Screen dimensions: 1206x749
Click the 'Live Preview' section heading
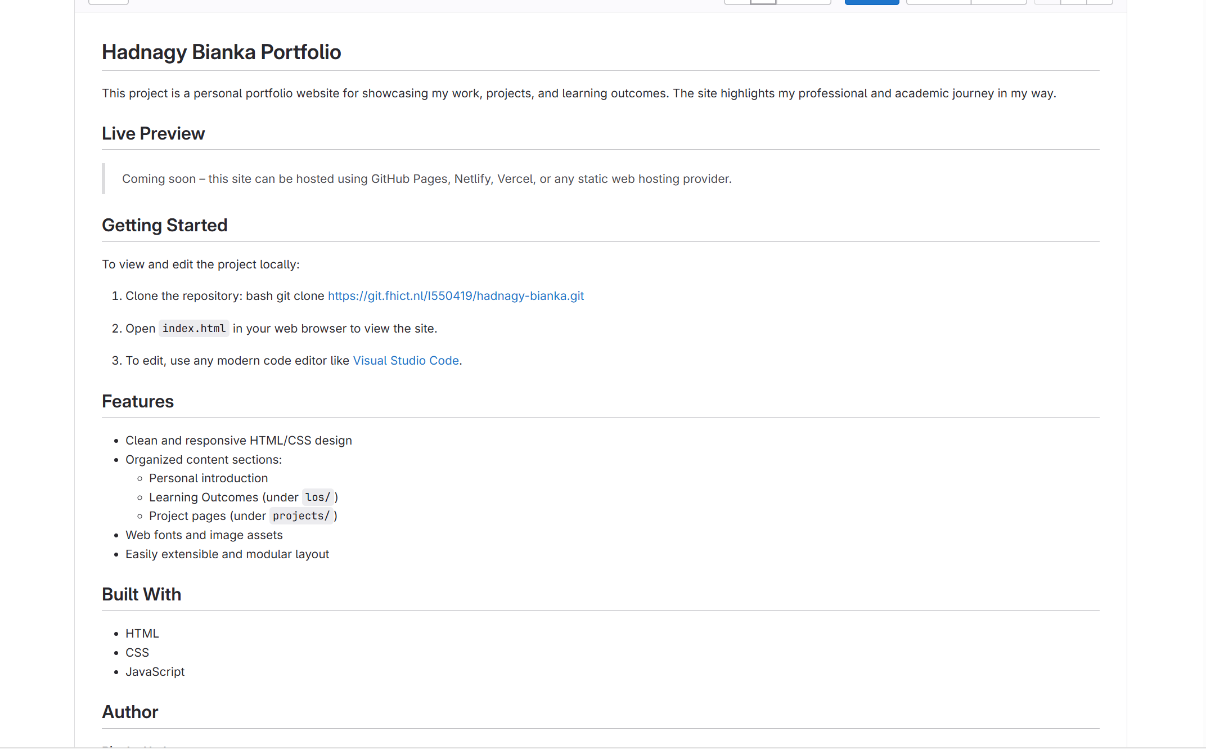coord(153,133)
